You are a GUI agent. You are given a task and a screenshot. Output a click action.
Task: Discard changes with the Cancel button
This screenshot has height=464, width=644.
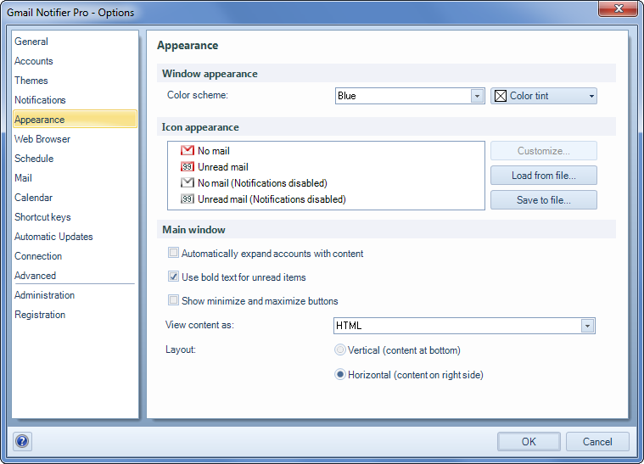pos(597,441)
